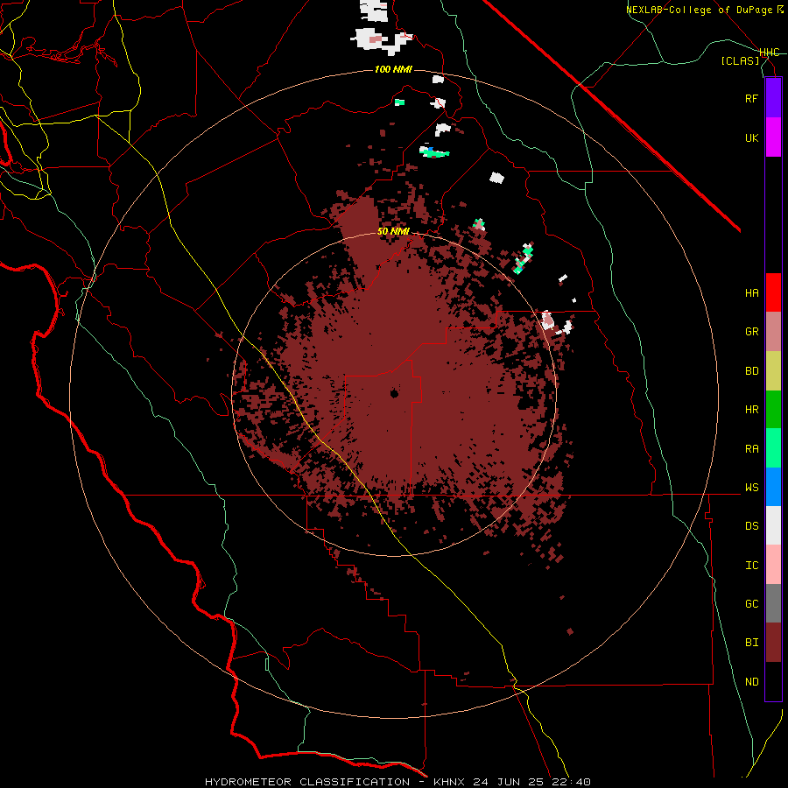The height and width of the screenshot is (788, 788).
Task: Click the '50 NMI' range ring label
Action: pos(393,231)
